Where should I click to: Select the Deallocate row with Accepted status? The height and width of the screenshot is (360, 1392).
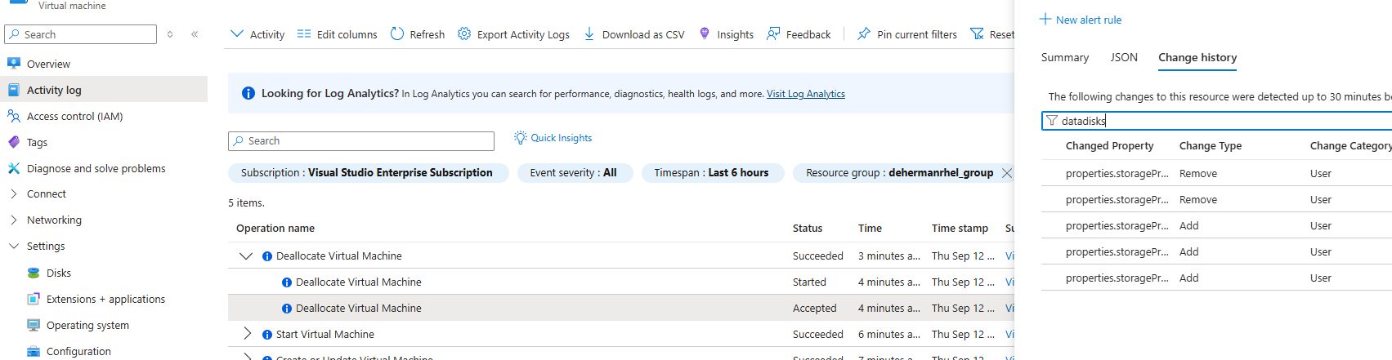(621, 308)
